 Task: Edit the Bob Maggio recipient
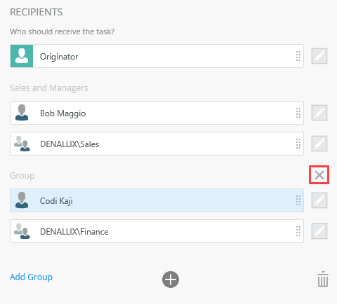coord(319,113)
